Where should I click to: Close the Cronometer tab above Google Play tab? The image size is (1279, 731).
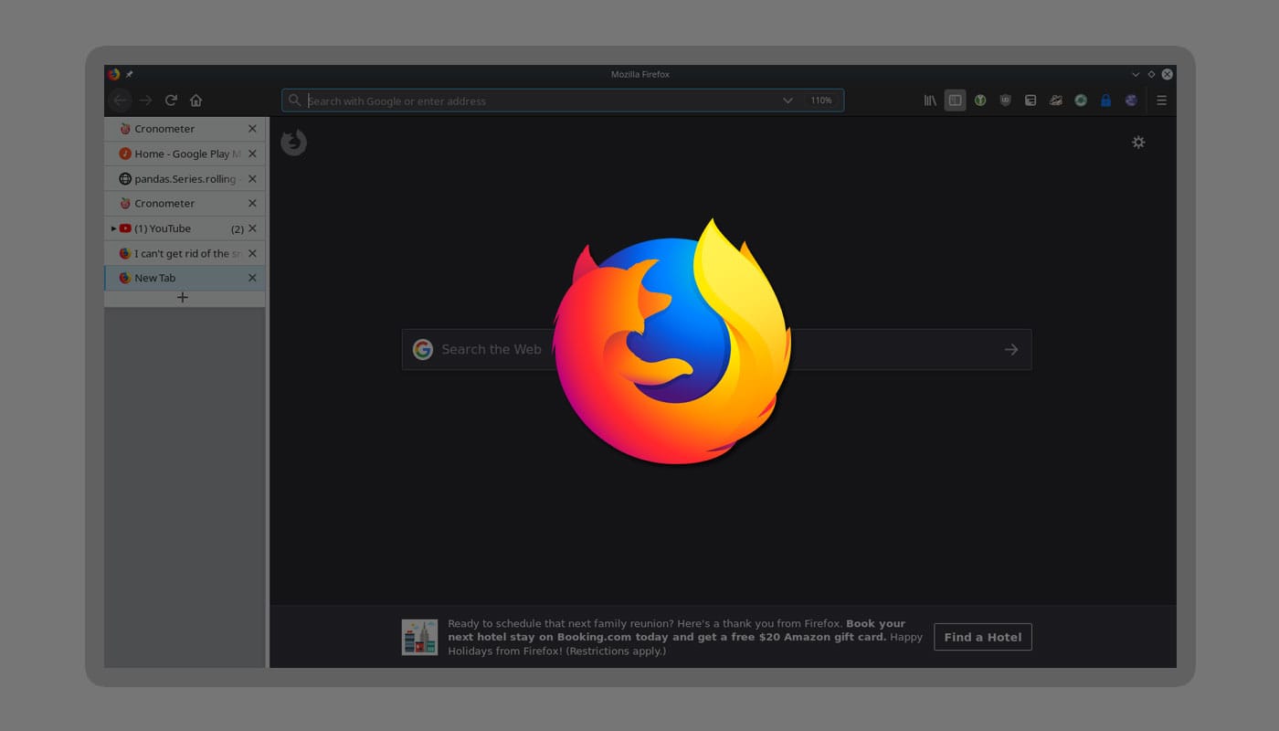point(252,129)
